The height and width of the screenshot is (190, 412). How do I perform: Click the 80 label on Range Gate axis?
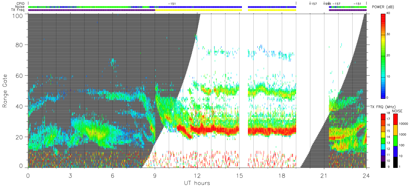(x=19, y=45)
